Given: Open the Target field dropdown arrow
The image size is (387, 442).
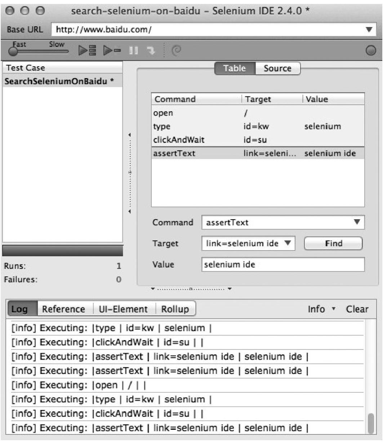Looking at the screenshot, I should (288, 243).
